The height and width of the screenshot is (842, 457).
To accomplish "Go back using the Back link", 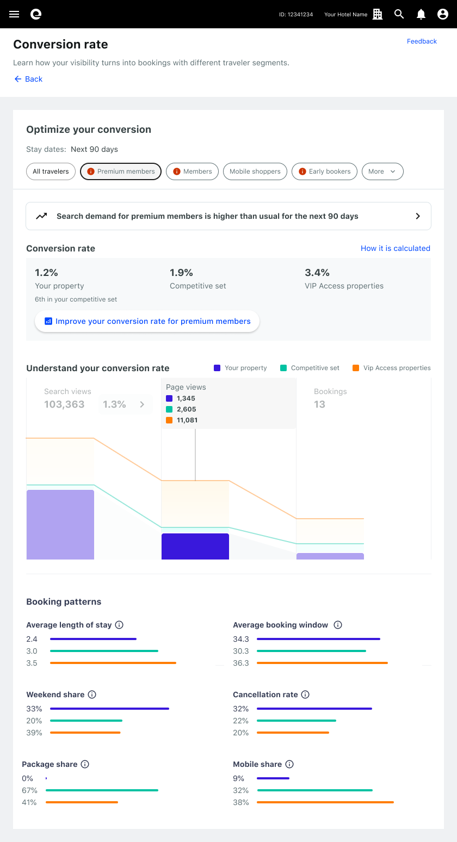I will 28,79.
